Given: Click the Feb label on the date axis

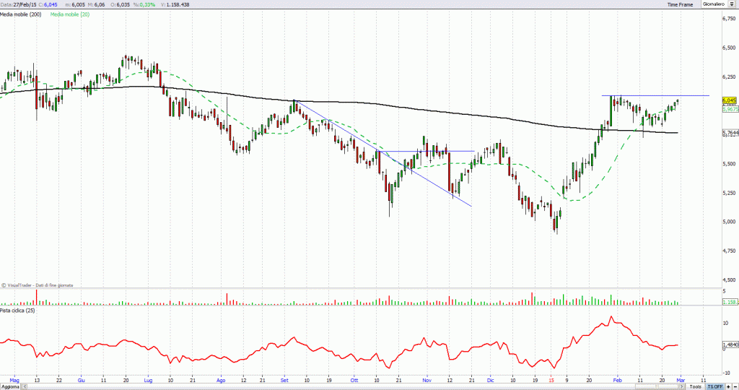Looking at the screenshot, I should coord(615,378).
